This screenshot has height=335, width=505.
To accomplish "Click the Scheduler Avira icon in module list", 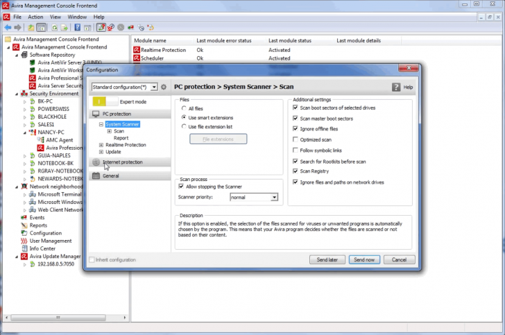I will [137, 58].
